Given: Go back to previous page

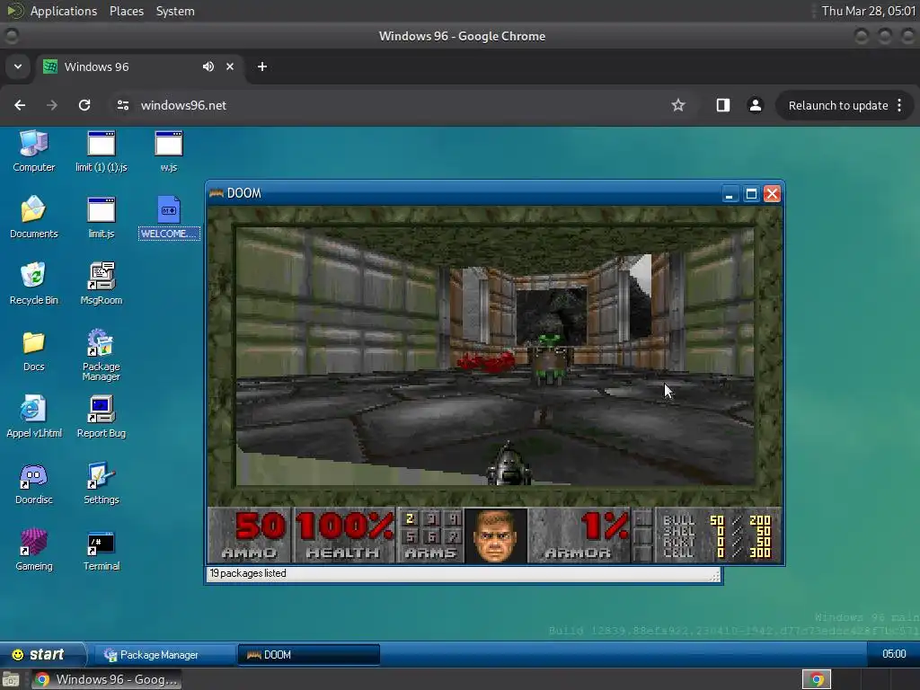Looking at the screenshot, I should tap(20, 105).
